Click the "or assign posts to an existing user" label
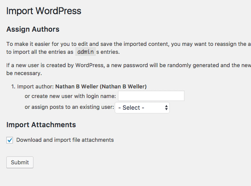 pos(69,107)
